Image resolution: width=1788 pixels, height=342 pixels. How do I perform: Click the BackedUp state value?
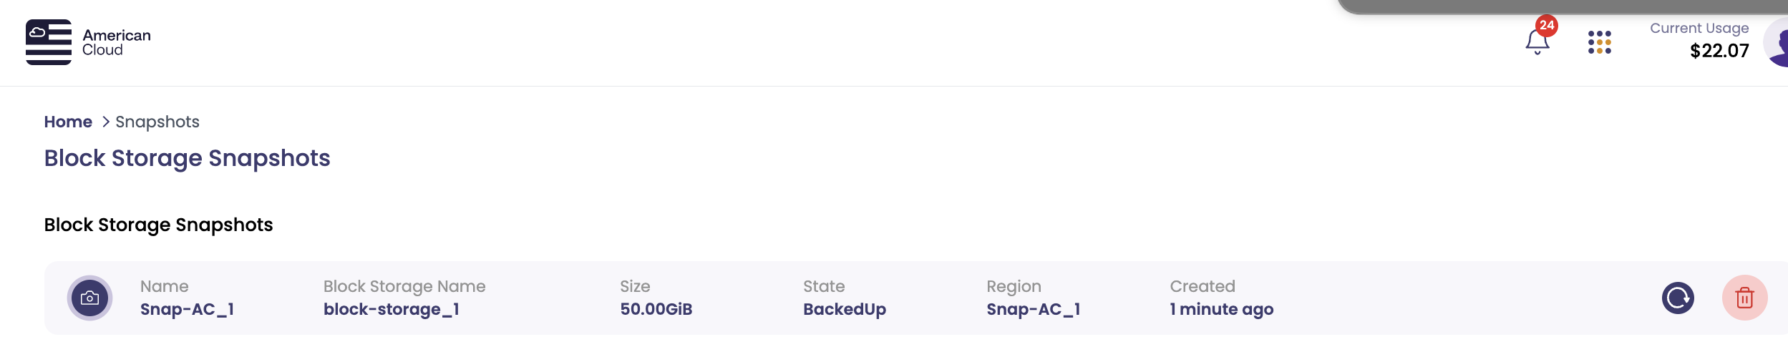tap(844, 309)
